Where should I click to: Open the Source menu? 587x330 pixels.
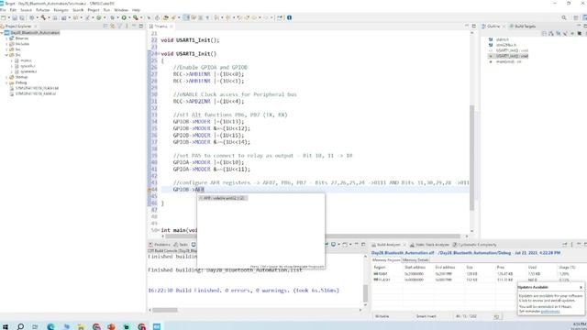pyautogui.click(x=27, y=10)
